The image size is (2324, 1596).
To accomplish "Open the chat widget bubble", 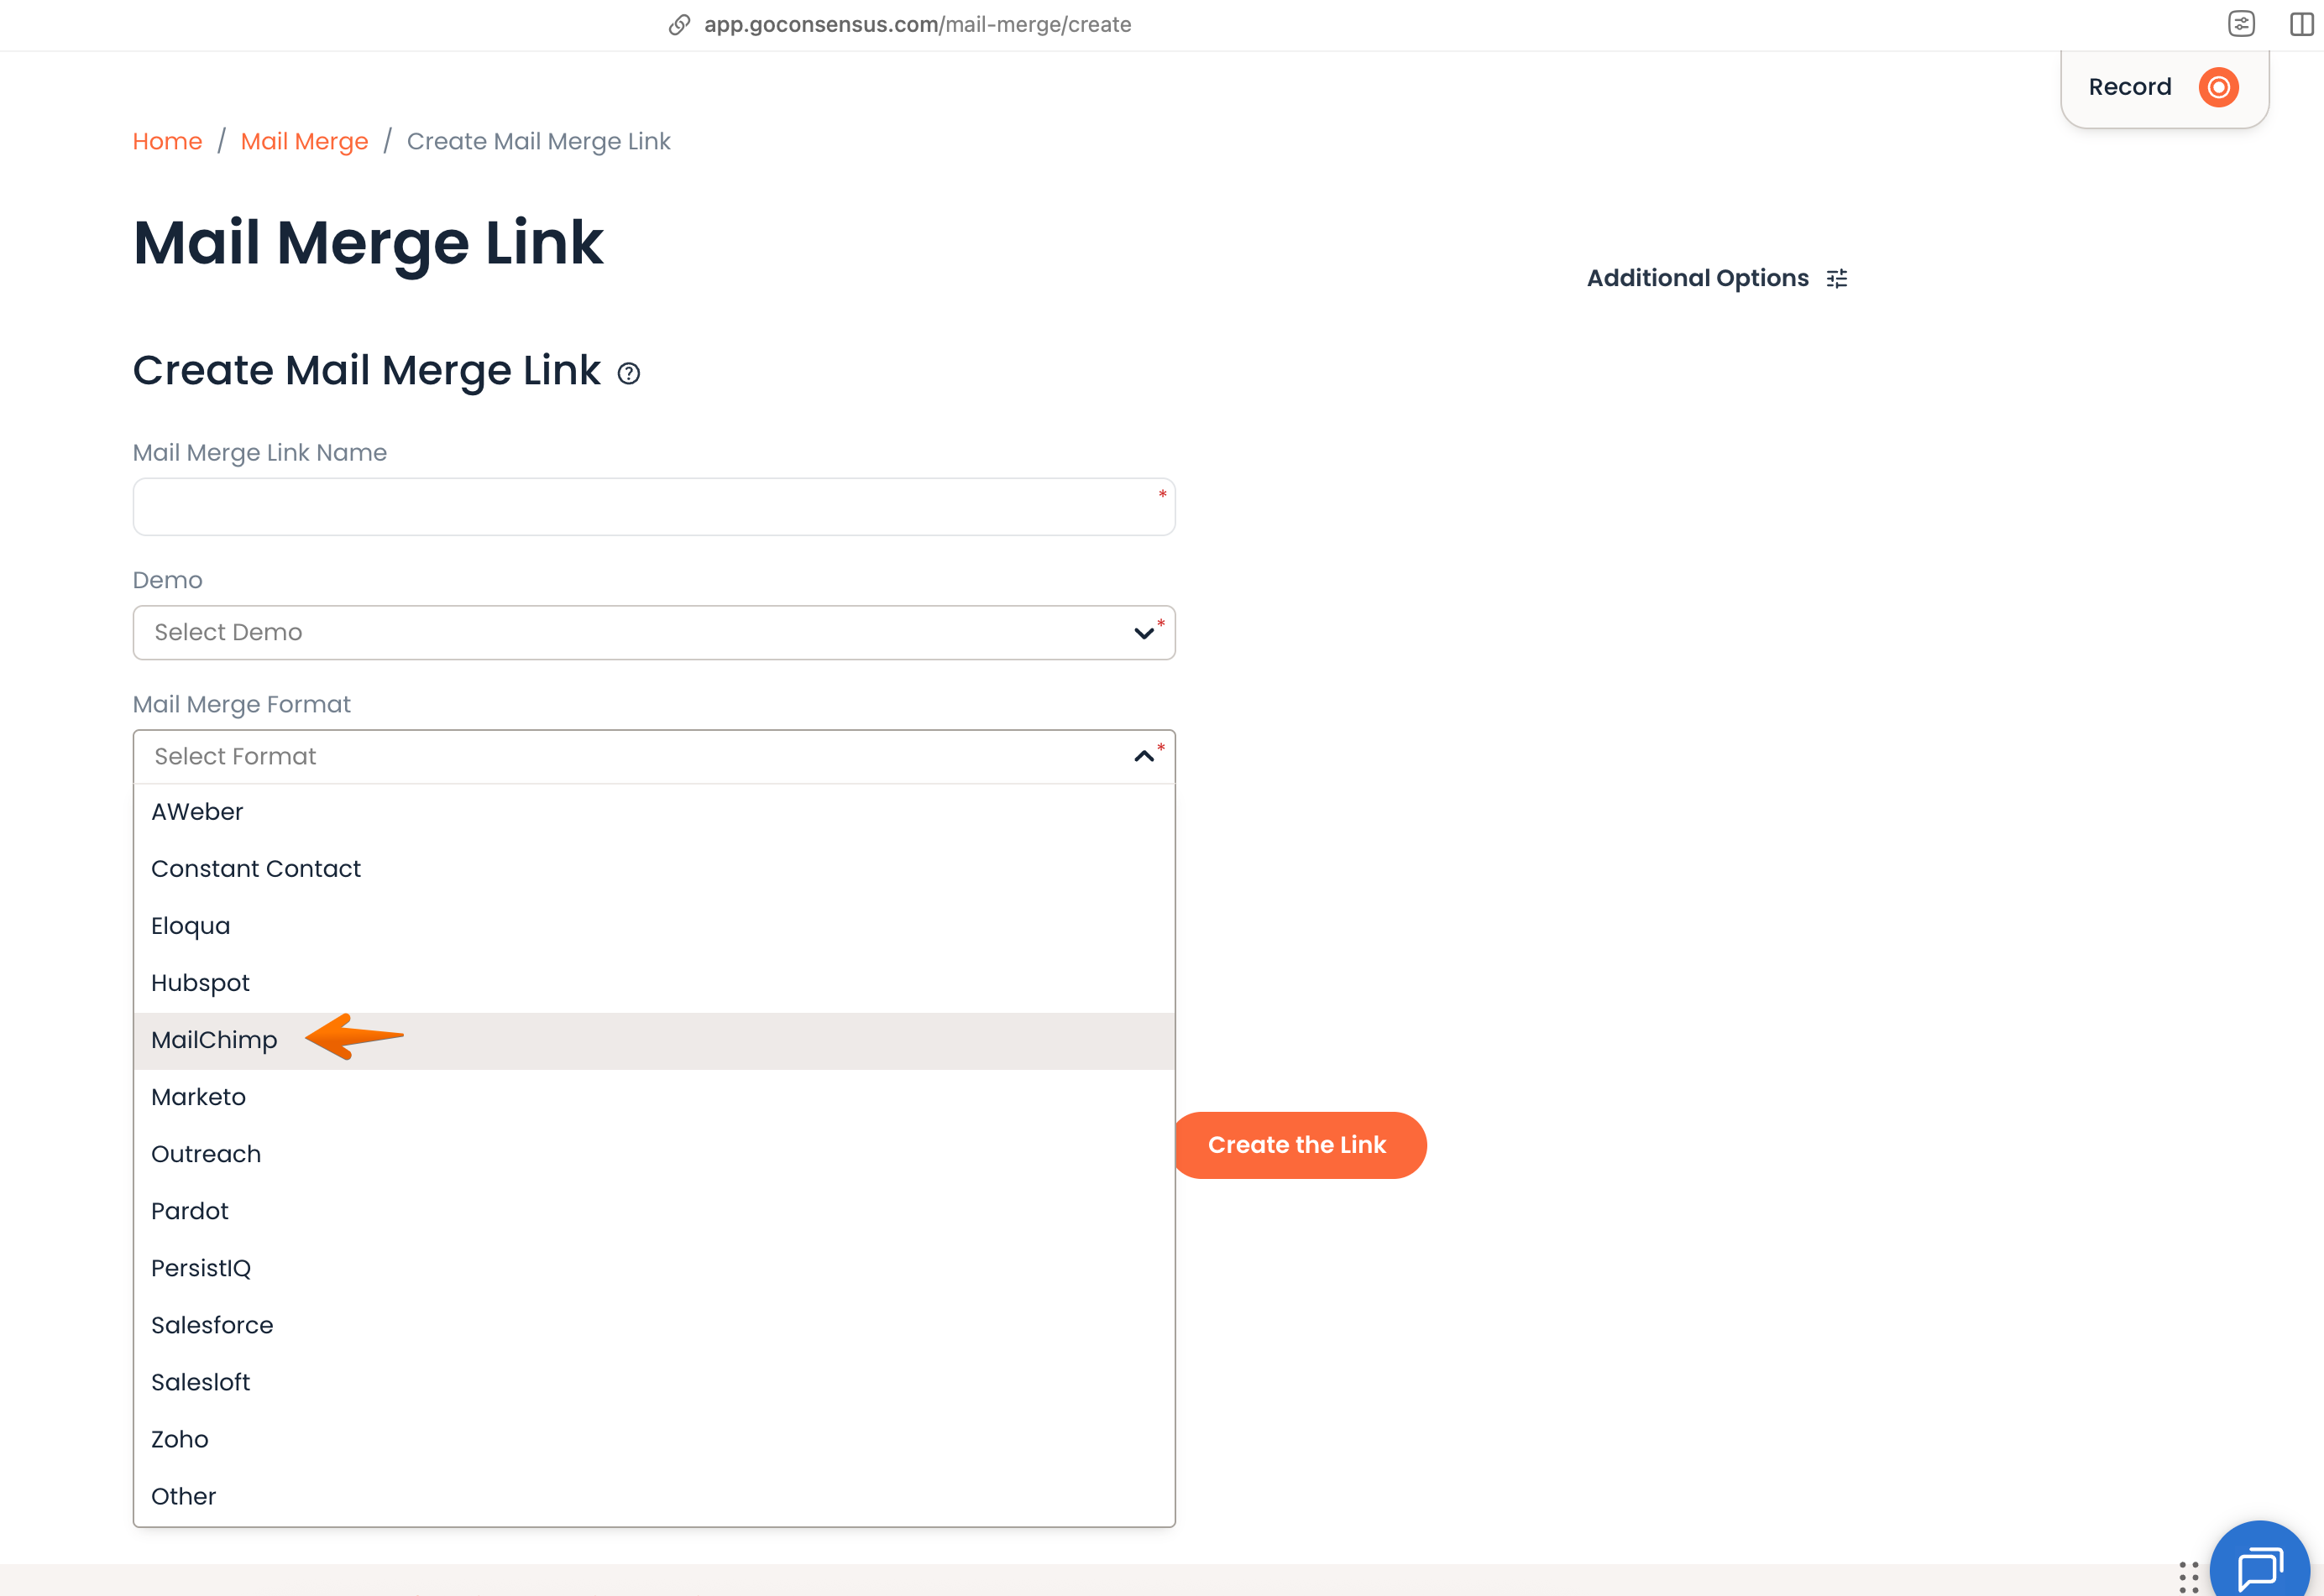I will (2259, 1563).
